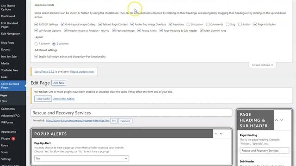Open WPForms menu
Screen dimensions: 296x166
tap(7, 123)
